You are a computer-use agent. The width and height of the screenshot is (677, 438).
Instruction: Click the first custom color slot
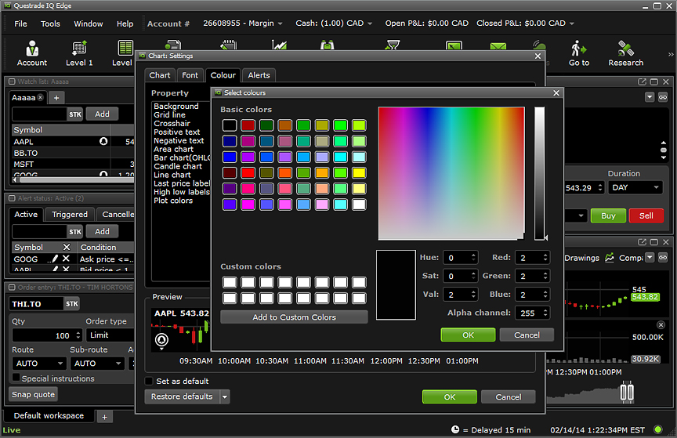point(230,282)
